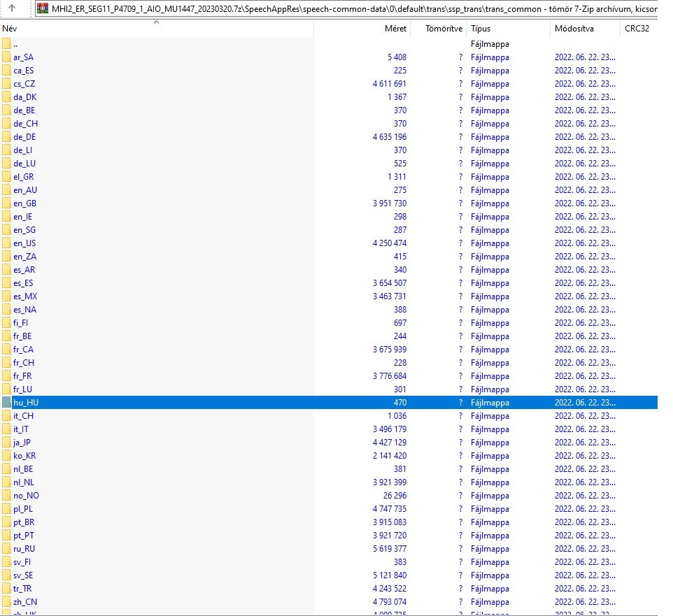The image size is (673, 616).
Task: Sort by the Típus column header
Action: click(x=481, y=29)
